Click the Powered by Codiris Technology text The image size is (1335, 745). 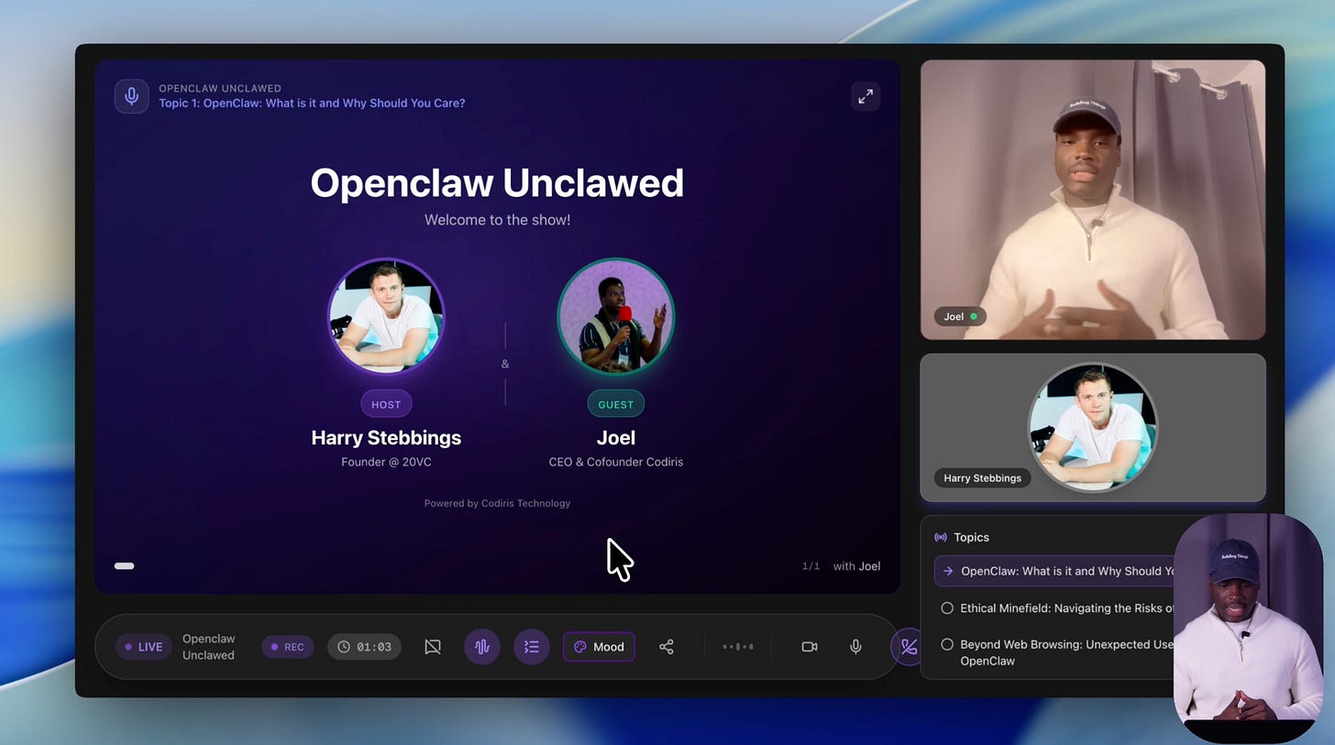[x=497, y=503]
